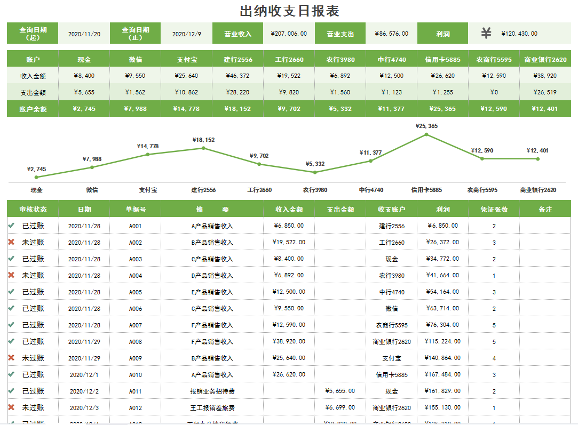Click chart axis label 农行3980

315,190
